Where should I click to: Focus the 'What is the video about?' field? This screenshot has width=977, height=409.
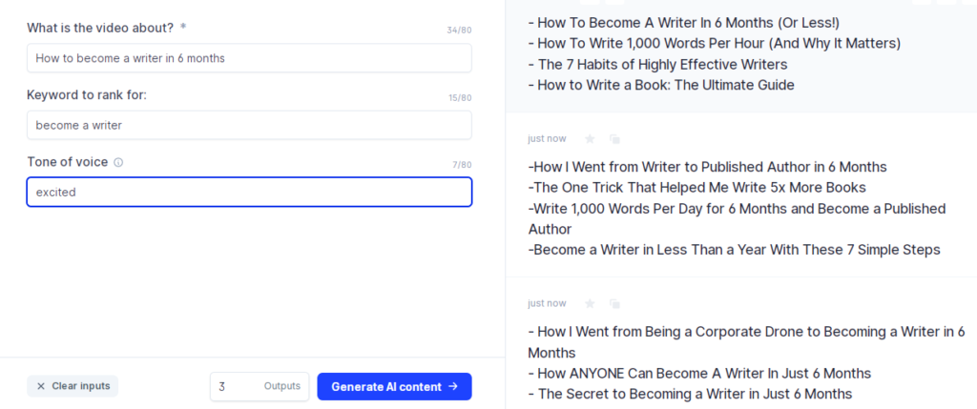tap(249, 58)
